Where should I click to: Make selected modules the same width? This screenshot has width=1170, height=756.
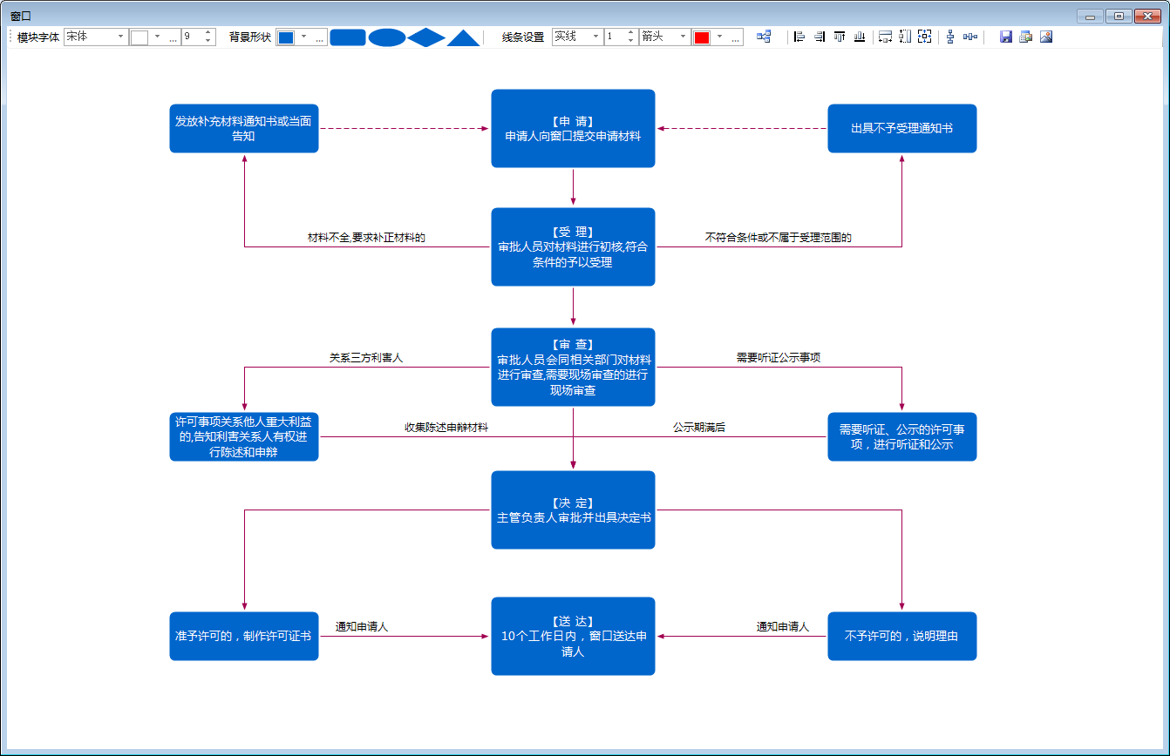click(x=885, y=37)
